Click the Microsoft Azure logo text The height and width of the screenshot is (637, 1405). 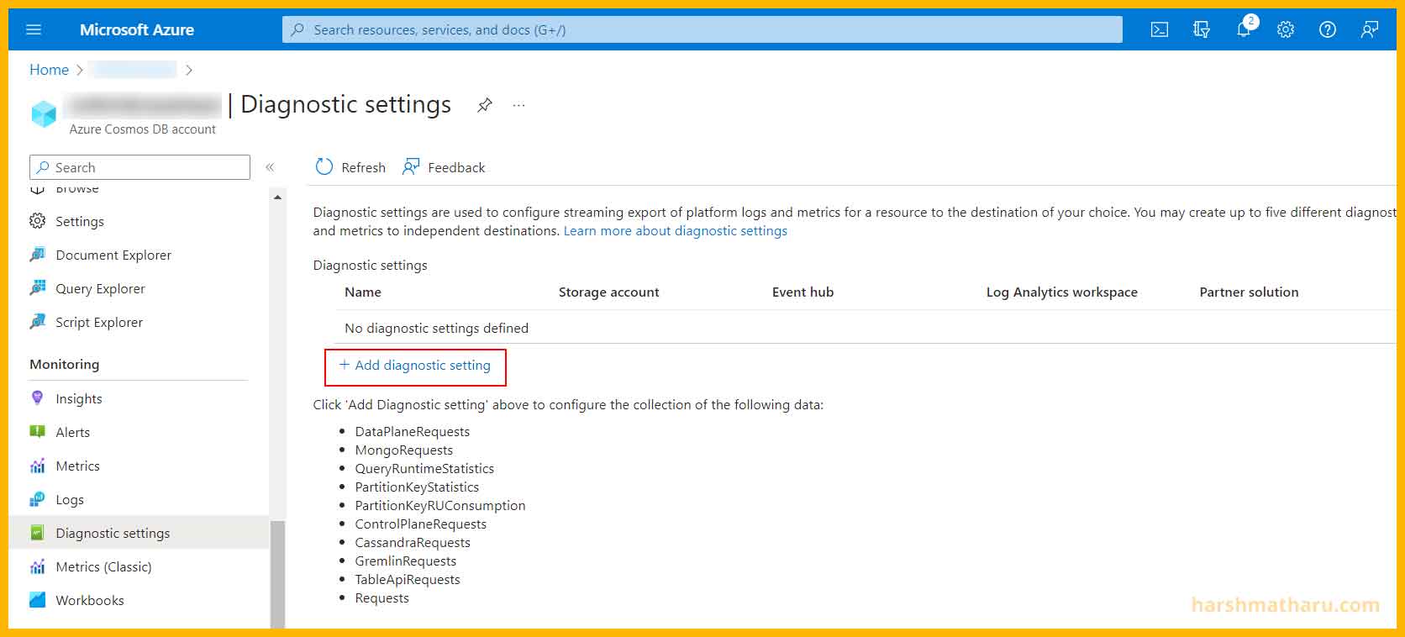[x=137, y=29]
